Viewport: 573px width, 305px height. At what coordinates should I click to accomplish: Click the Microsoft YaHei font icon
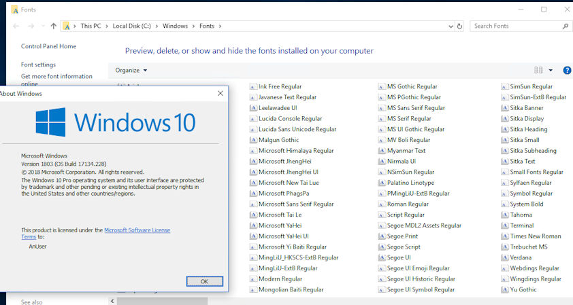[x=253, y=226]
